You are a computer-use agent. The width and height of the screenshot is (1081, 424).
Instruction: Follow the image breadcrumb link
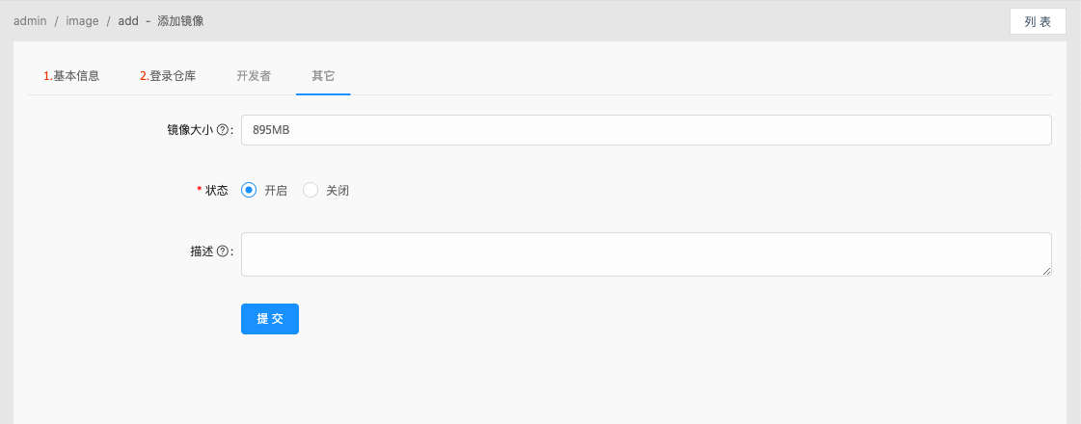[83, 20]
